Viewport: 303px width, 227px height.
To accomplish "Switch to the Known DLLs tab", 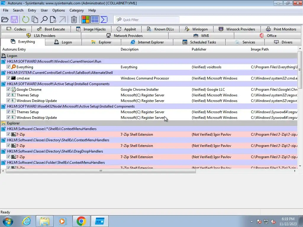I will [x=160, y=29].
